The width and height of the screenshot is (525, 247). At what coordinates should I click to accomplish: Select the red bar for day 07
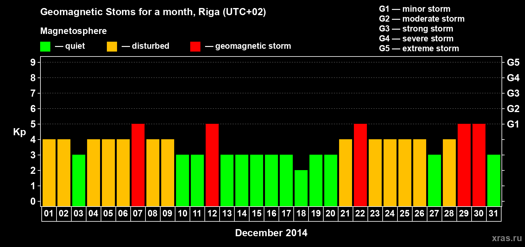138,165
